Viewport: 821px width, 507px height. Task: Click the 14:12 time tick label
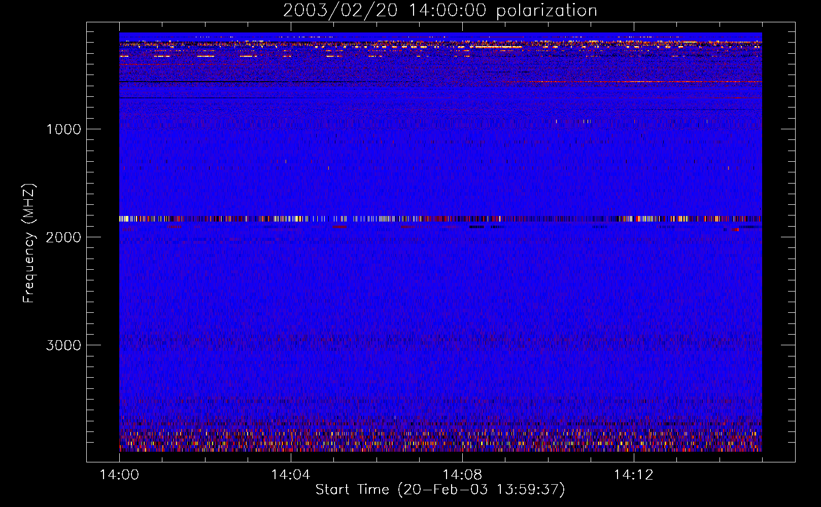633,475
